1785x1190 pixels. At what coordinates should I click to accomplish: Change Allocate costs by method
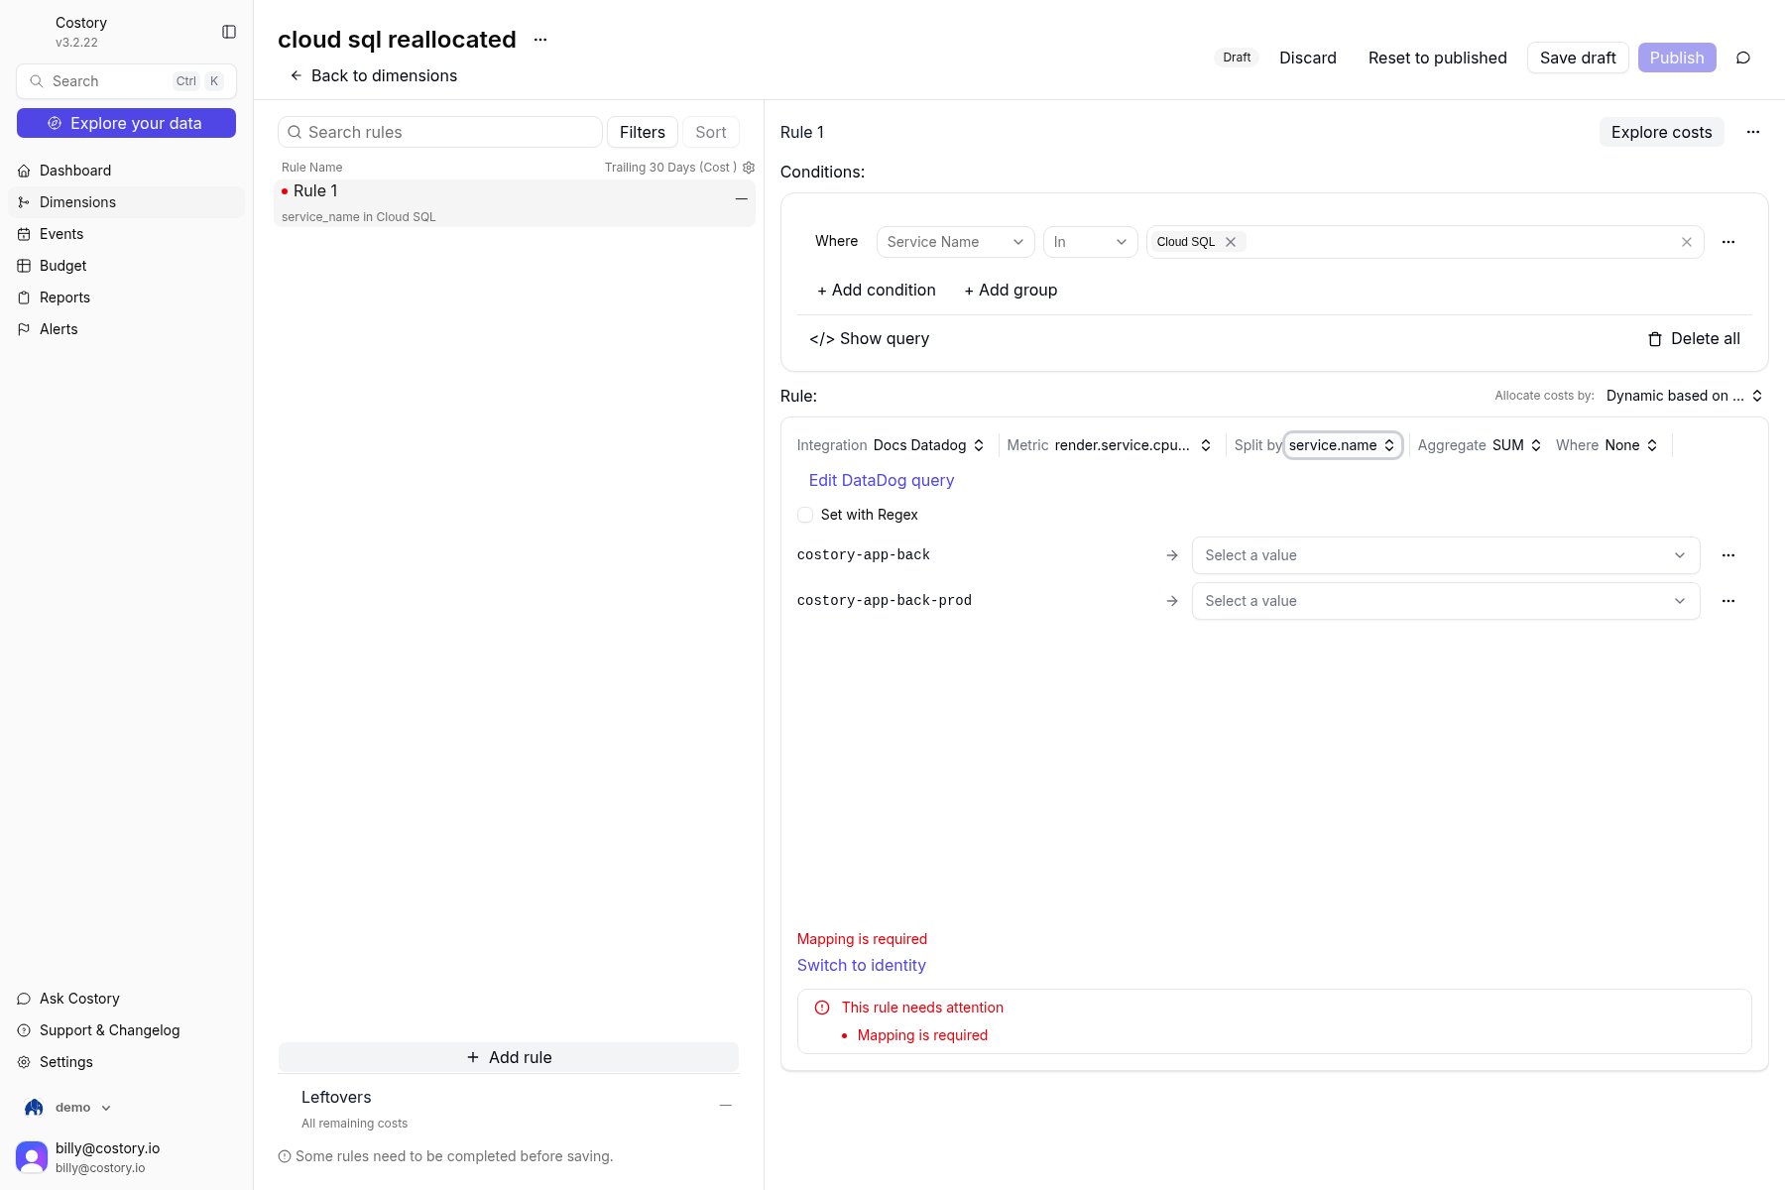[1684, 396]
